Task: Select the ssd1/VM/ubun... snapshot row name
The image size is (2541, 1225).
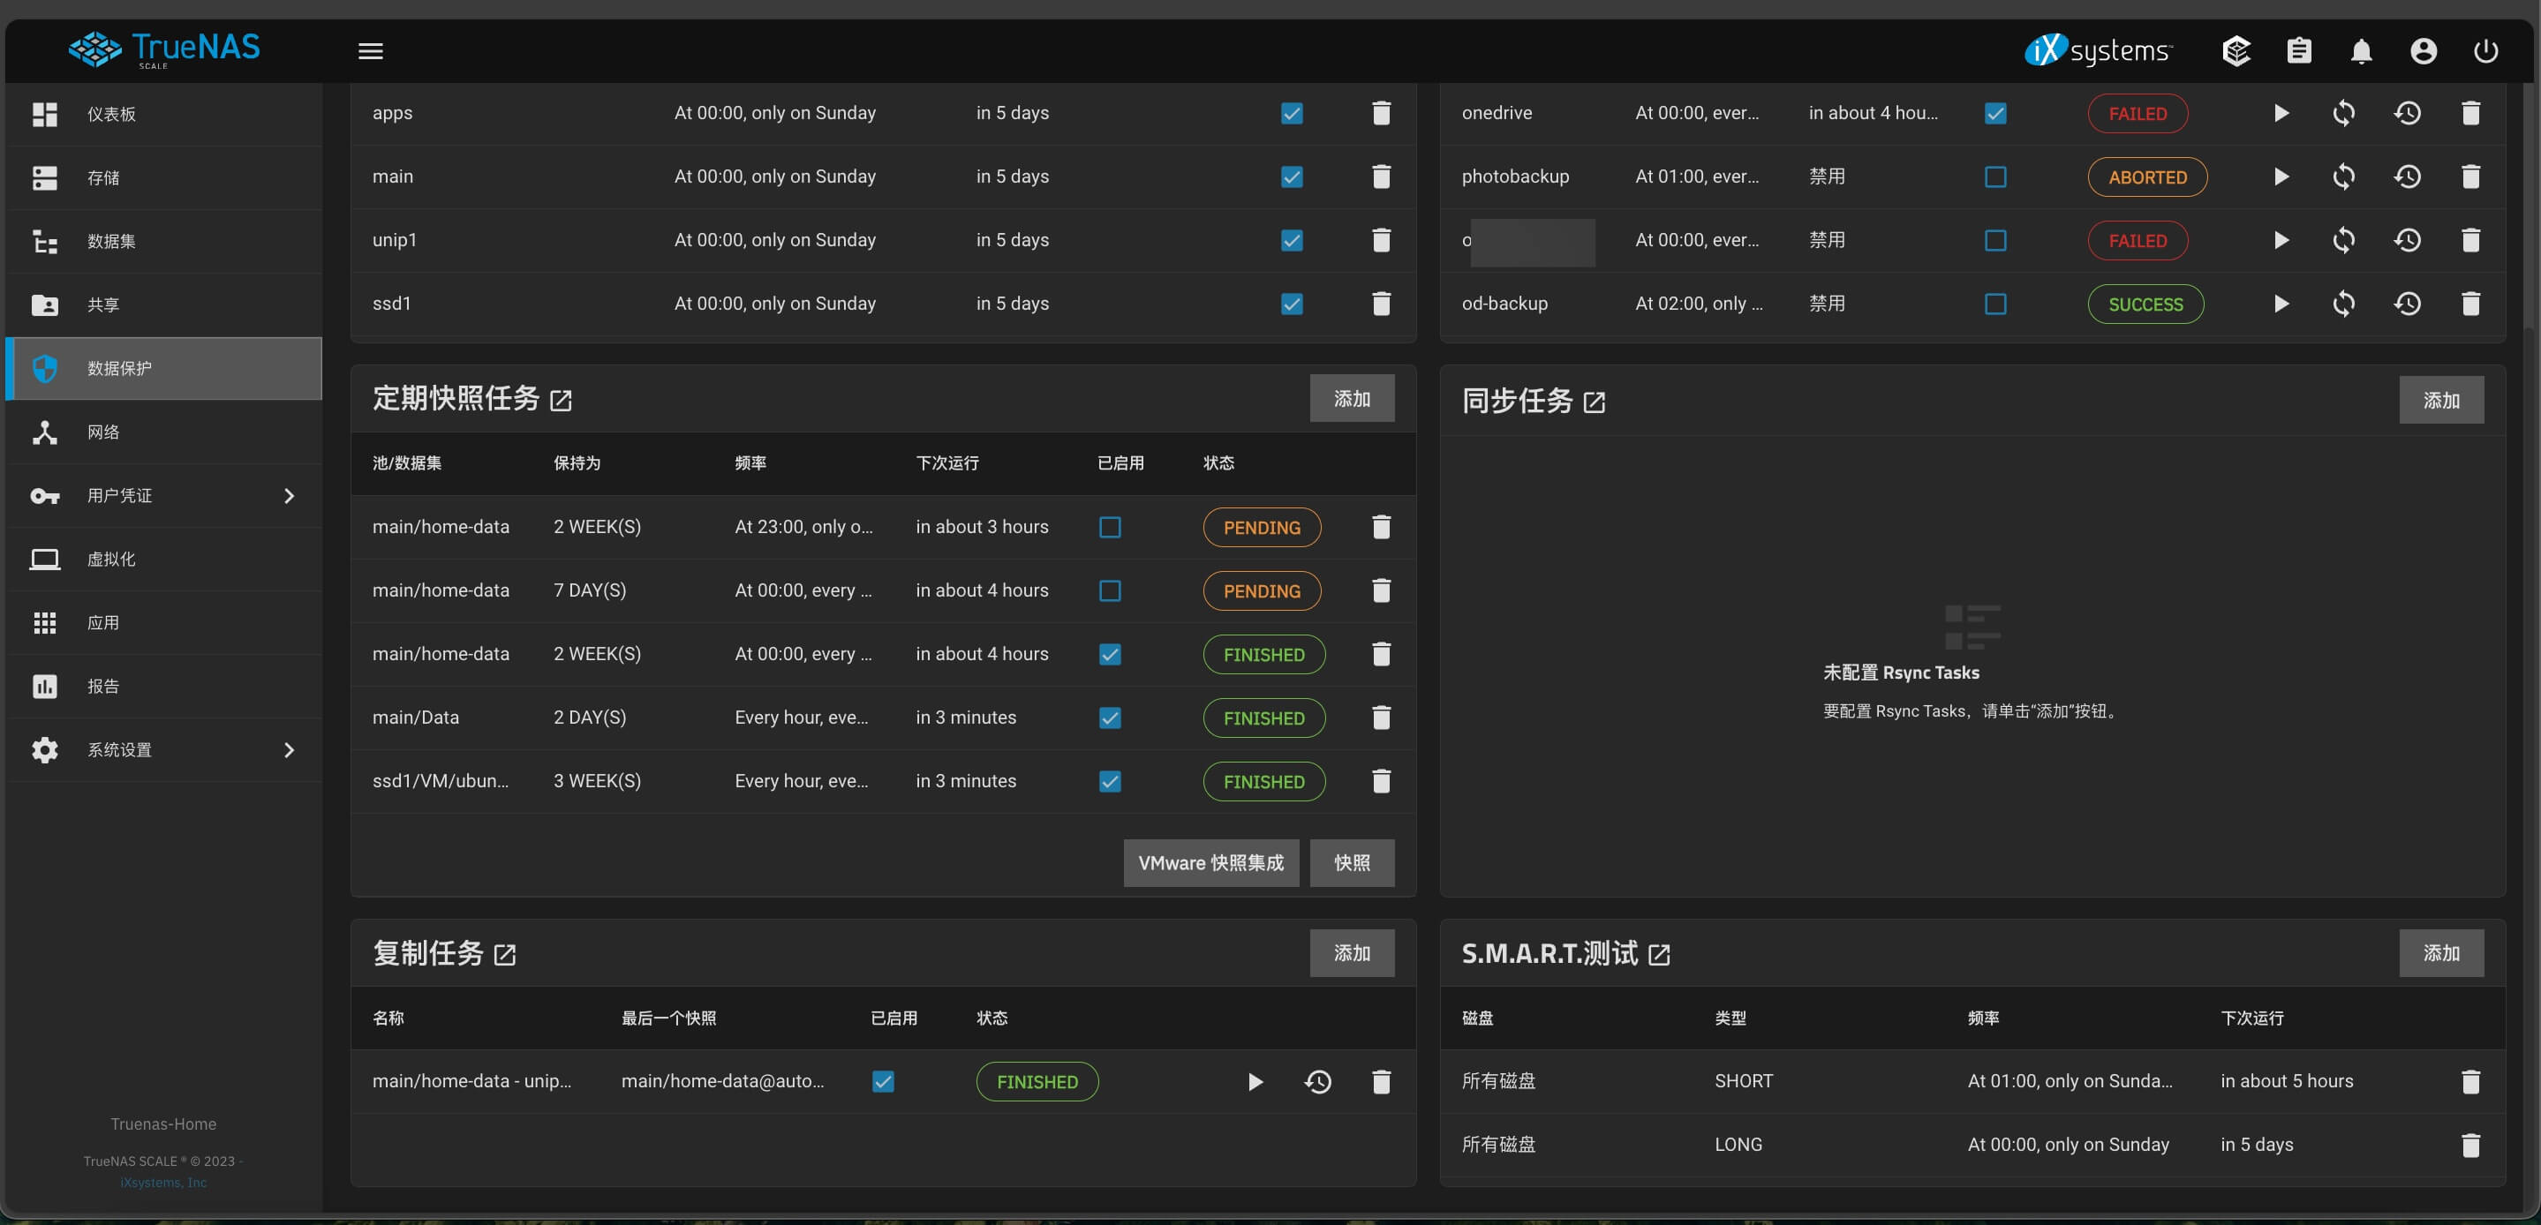Action: (x=440, y=780)
